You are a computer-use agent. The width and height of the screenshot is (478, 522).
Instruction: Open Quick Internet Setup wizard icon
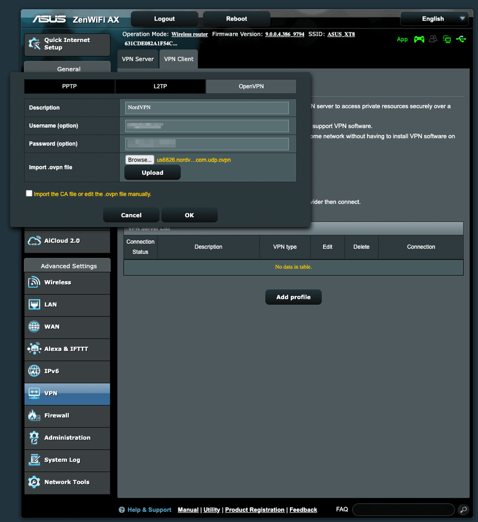(34, 43)
